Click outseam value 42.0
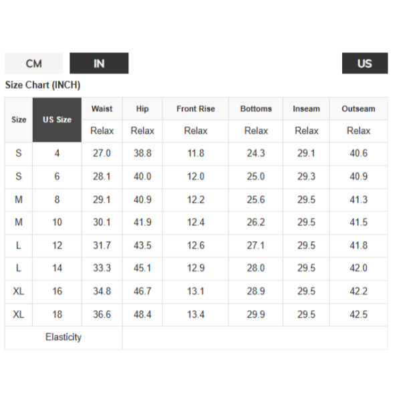This screenshot has width=401, height=401. 358,268
